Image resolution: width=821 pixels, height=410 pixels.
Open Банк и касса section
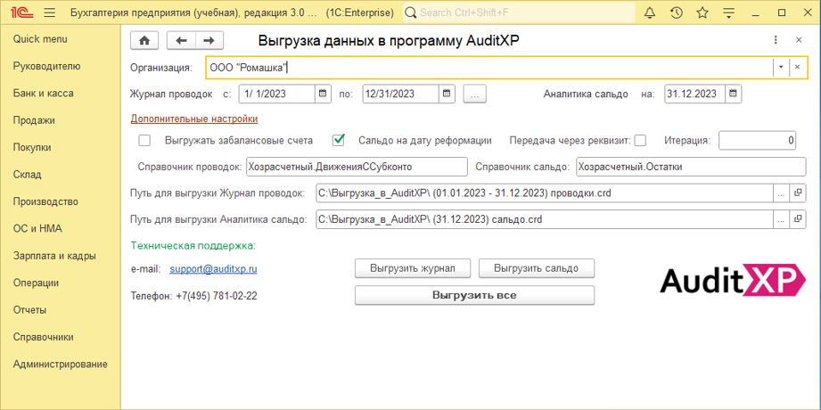tap(44, 94)
